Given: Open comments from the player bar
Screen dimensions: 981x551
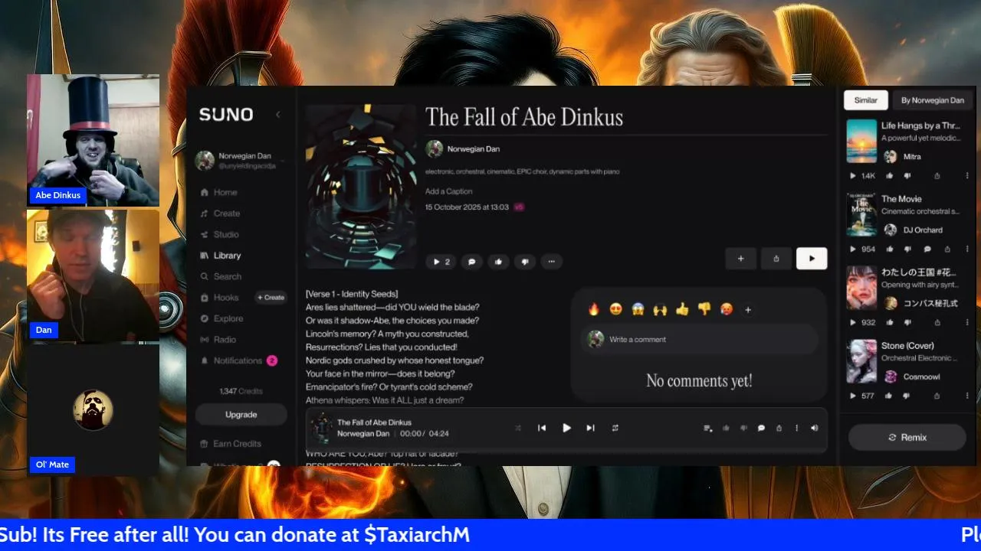Looking at the screenshot, I should (761, 429).
